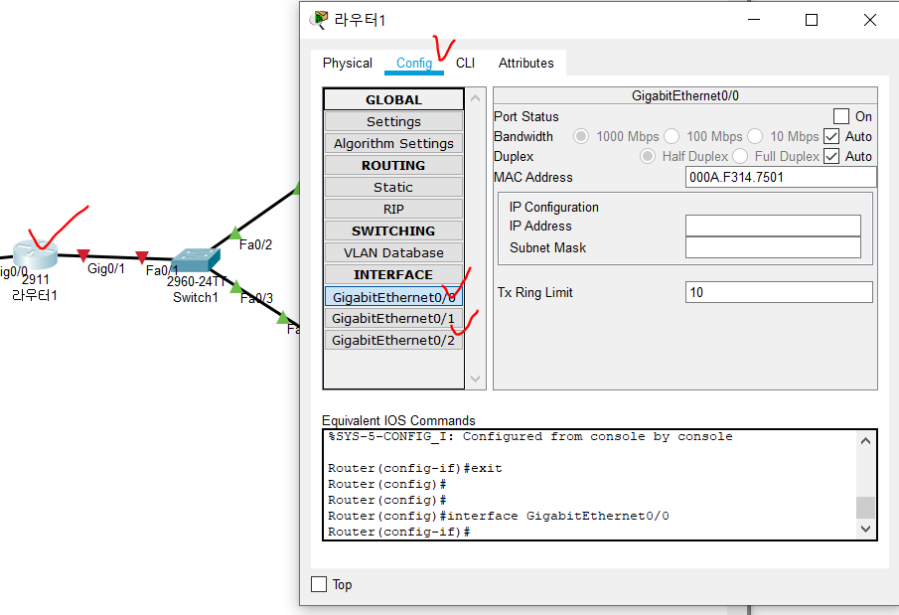
Task: Maximize the 라우터1 window
Action: coord(812,20)
